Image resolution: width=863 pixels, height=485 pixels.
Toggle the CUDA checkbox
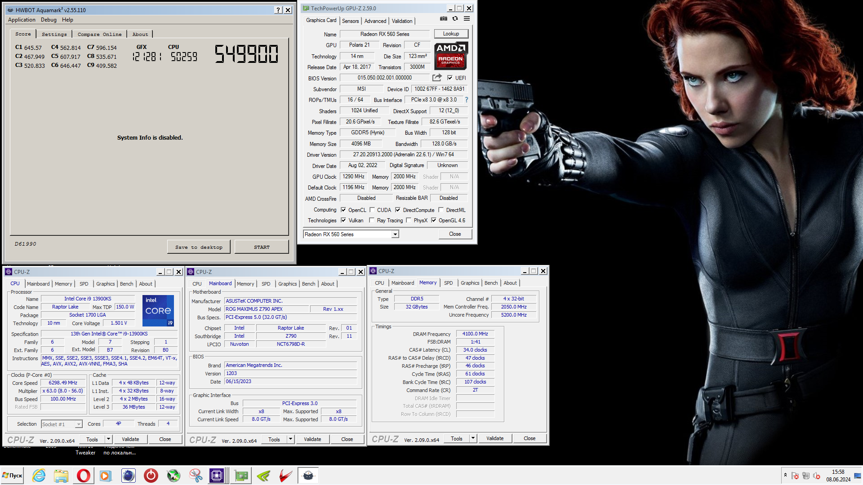point(372,210)
